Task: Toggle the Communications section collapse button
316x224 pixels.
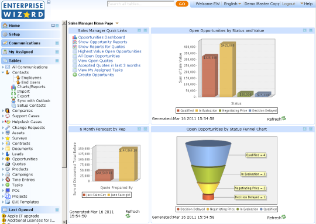Action: 57,43
